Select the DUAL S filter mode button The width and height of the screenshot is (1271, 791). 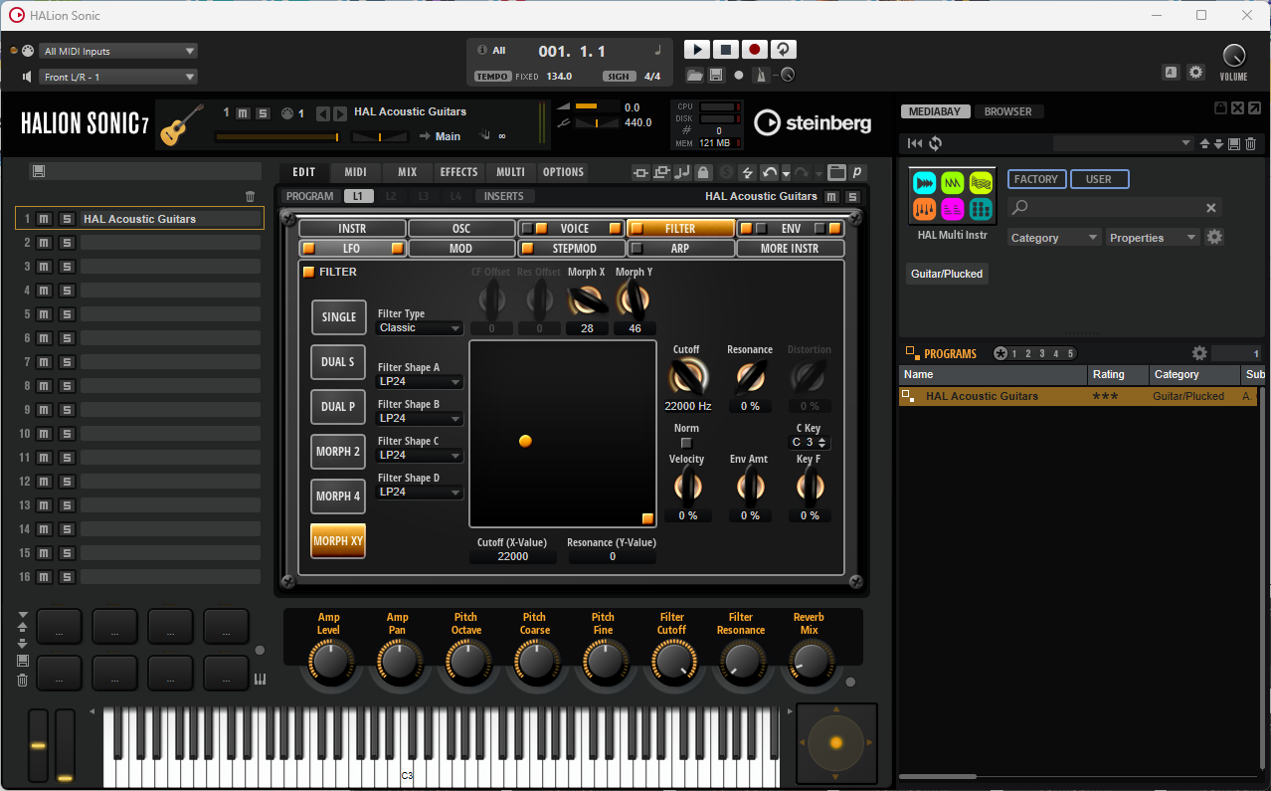click(x=338, y=362)
